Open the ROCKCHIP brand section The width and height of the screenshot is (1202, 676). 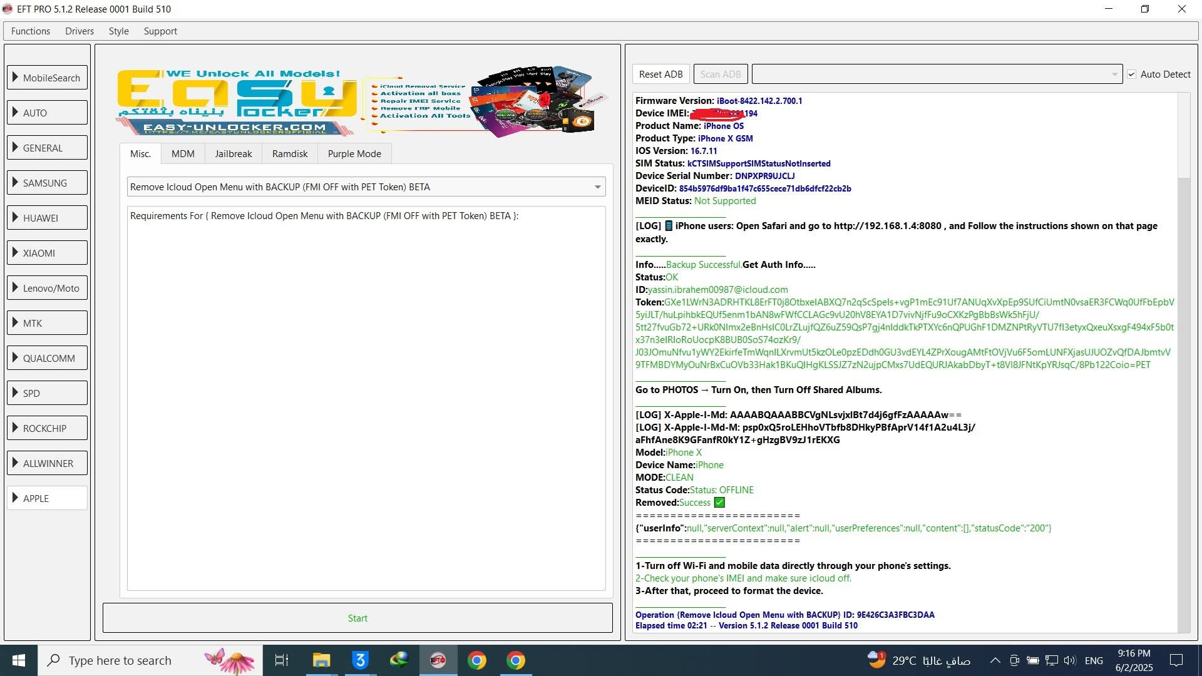(48, 428)
